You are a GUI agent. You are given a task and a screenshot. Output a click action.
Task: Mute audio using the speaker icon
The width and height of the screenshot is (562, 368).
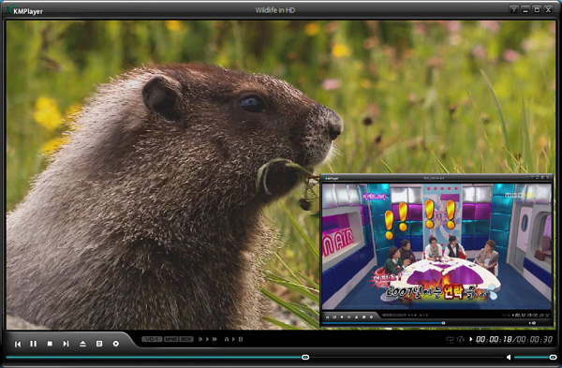[x=509, y=358]
